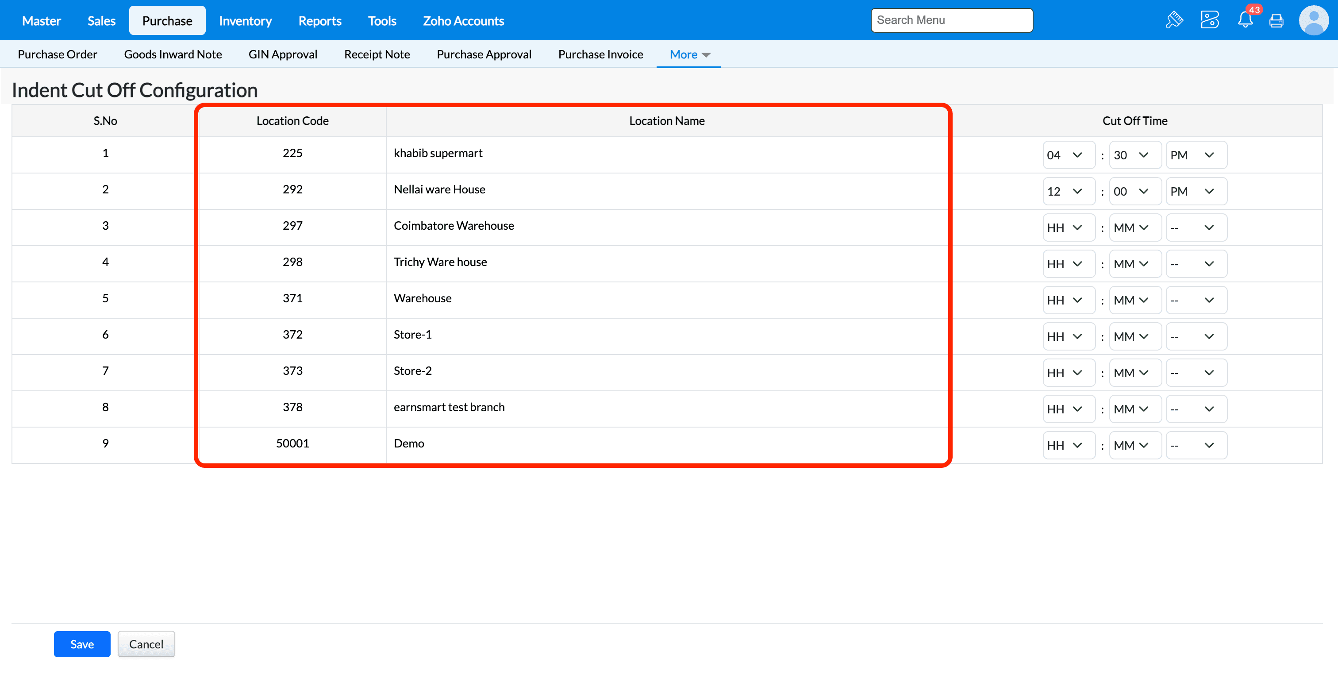Image resolution: width=1338 pixels, height=694 pixels.
Task: Go to Goods Inward Note tab
Action: point(173,54)
